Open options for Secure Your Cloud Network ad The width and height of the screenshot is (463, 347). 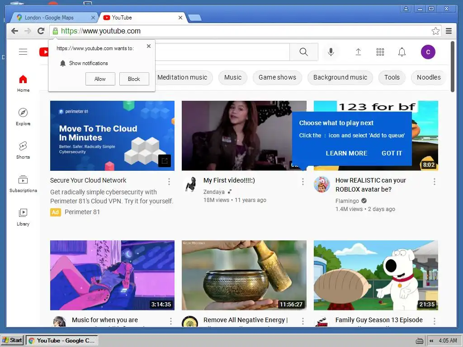tap(169, 182)
